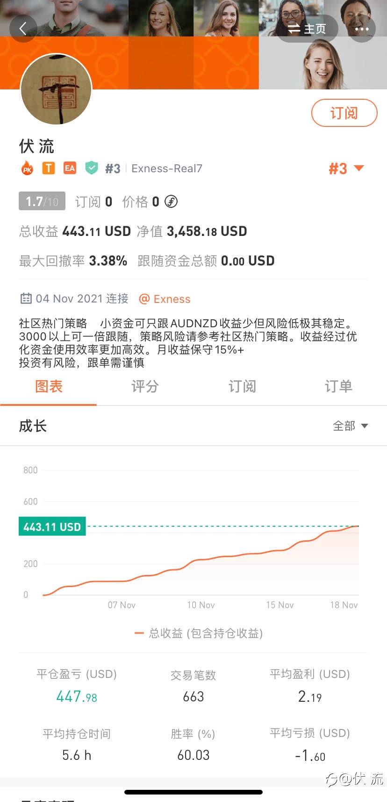Image resolution: width=387 pixels, height=802 pixels.
Task: Tap the PK flame badge icon
Action: (27, 169)
